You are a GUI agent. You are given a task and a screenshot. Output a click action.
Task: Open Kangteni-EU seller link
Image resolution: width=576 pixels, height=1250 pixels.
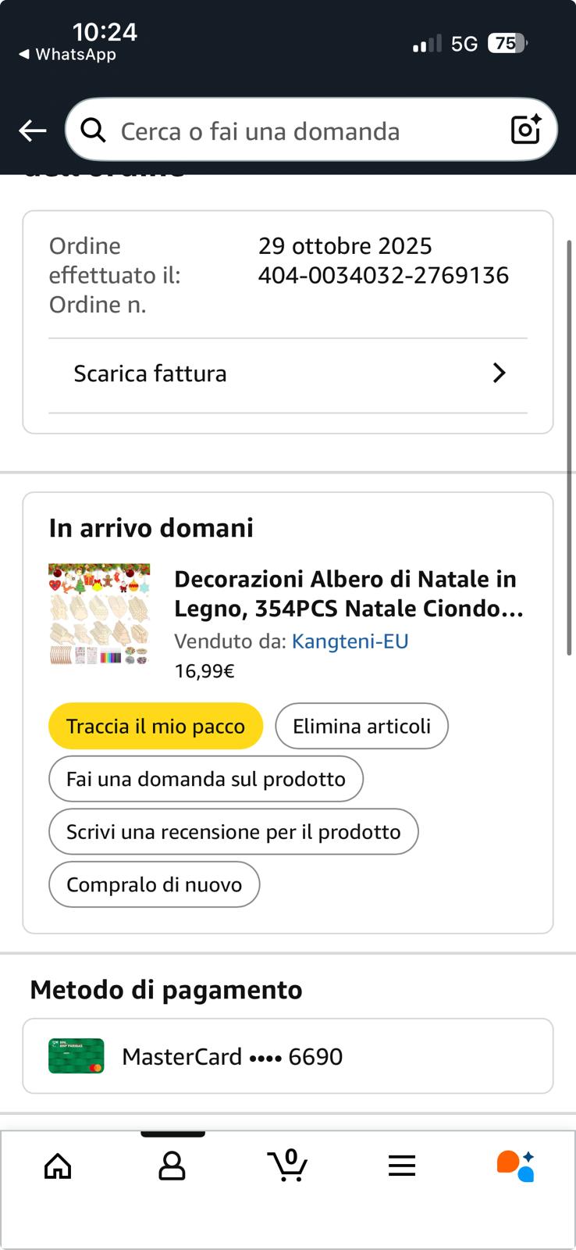coord(350,641)
